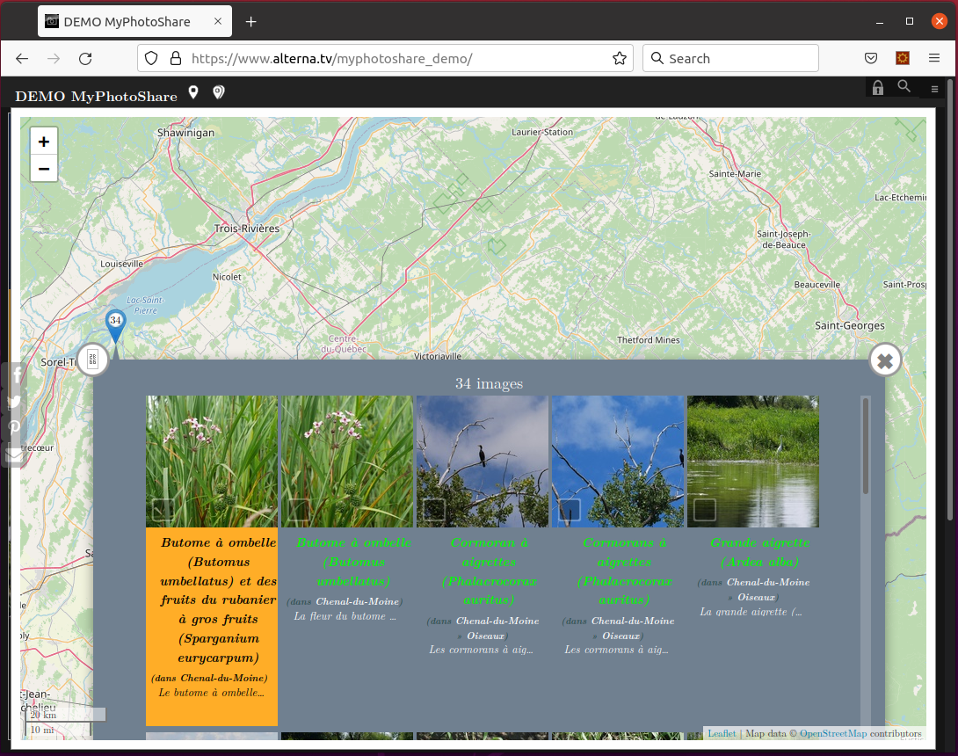Open Oiseaux album under Grande aigrette
Image resolution: width=958 pixels, height=756 pixels.
(x=756, y=597)
